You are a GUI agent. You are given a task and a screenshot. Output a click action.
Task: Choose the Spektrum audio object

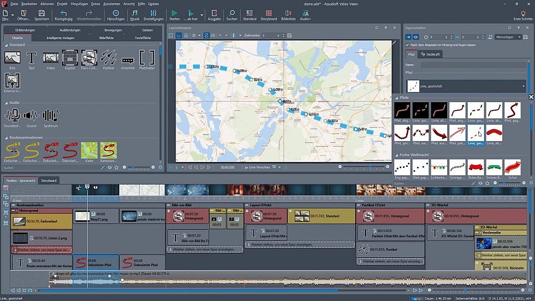pos(50,115)
